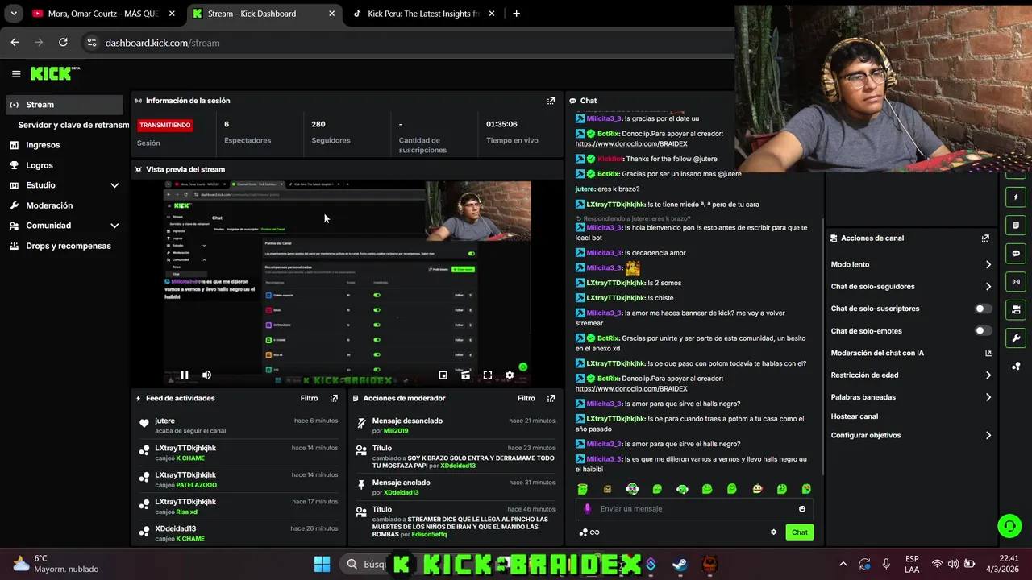
Task: Open the Windows Start menu
Action: [x=322, y=564]
